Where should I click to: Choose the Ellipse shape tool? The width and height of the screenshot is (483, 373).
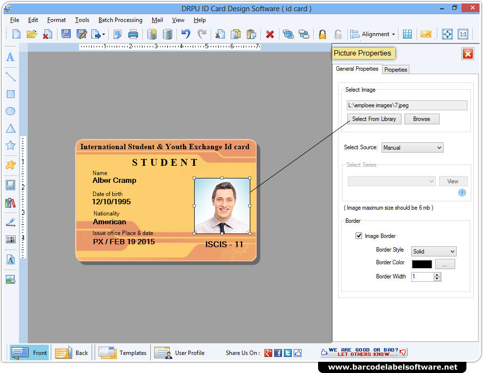pyautogui.click(x=10, y=111)
